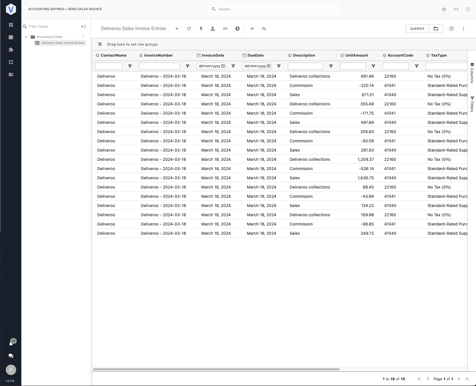Go to first page
The image size is (476, 386).
419,379
